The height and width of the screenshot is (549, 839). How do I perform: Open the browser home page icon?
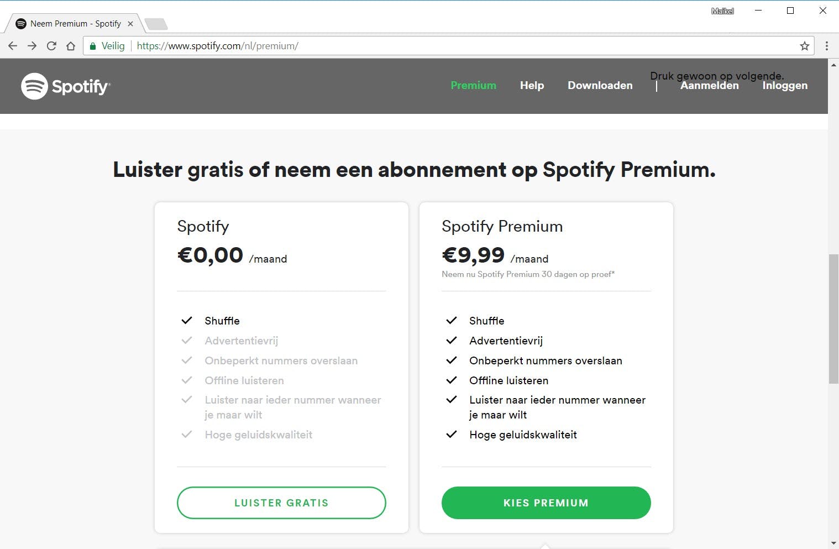coord(71,46)
